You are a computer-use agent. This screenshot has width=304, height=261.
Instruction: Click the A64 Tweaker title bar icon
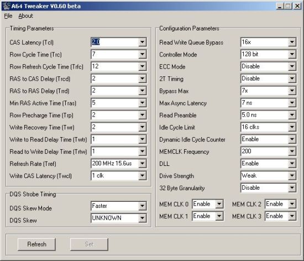(6, 6)
